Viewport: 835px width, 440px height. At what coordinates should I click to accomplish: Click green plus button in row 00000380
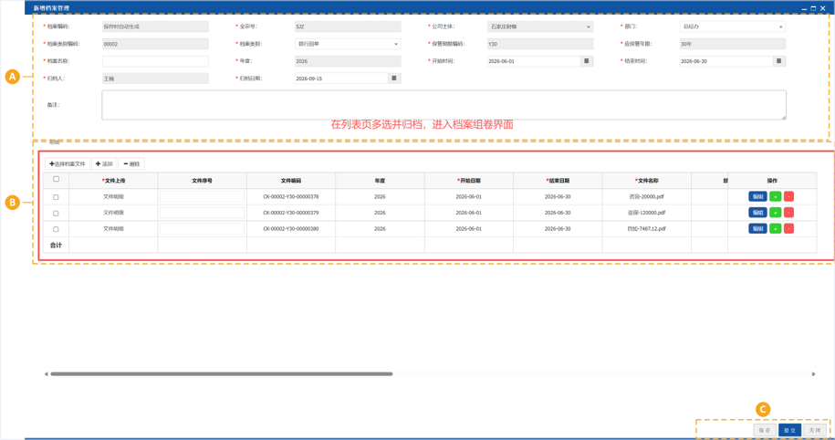pyautogui.click(x=776, y=228)
